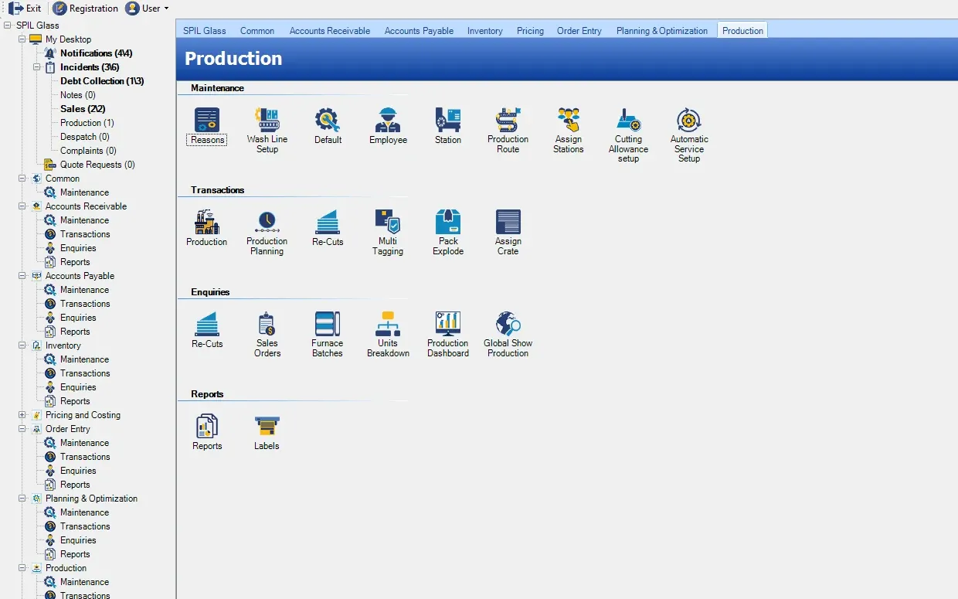Viewport: 958px width, 599px height.
Task: Collapse the Inventory tree node
Action: (x=22, y=345)
